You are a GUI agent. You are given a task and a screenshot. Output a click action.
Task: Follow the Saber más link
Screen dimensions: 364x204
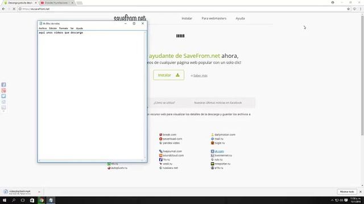tap(200, 75)
